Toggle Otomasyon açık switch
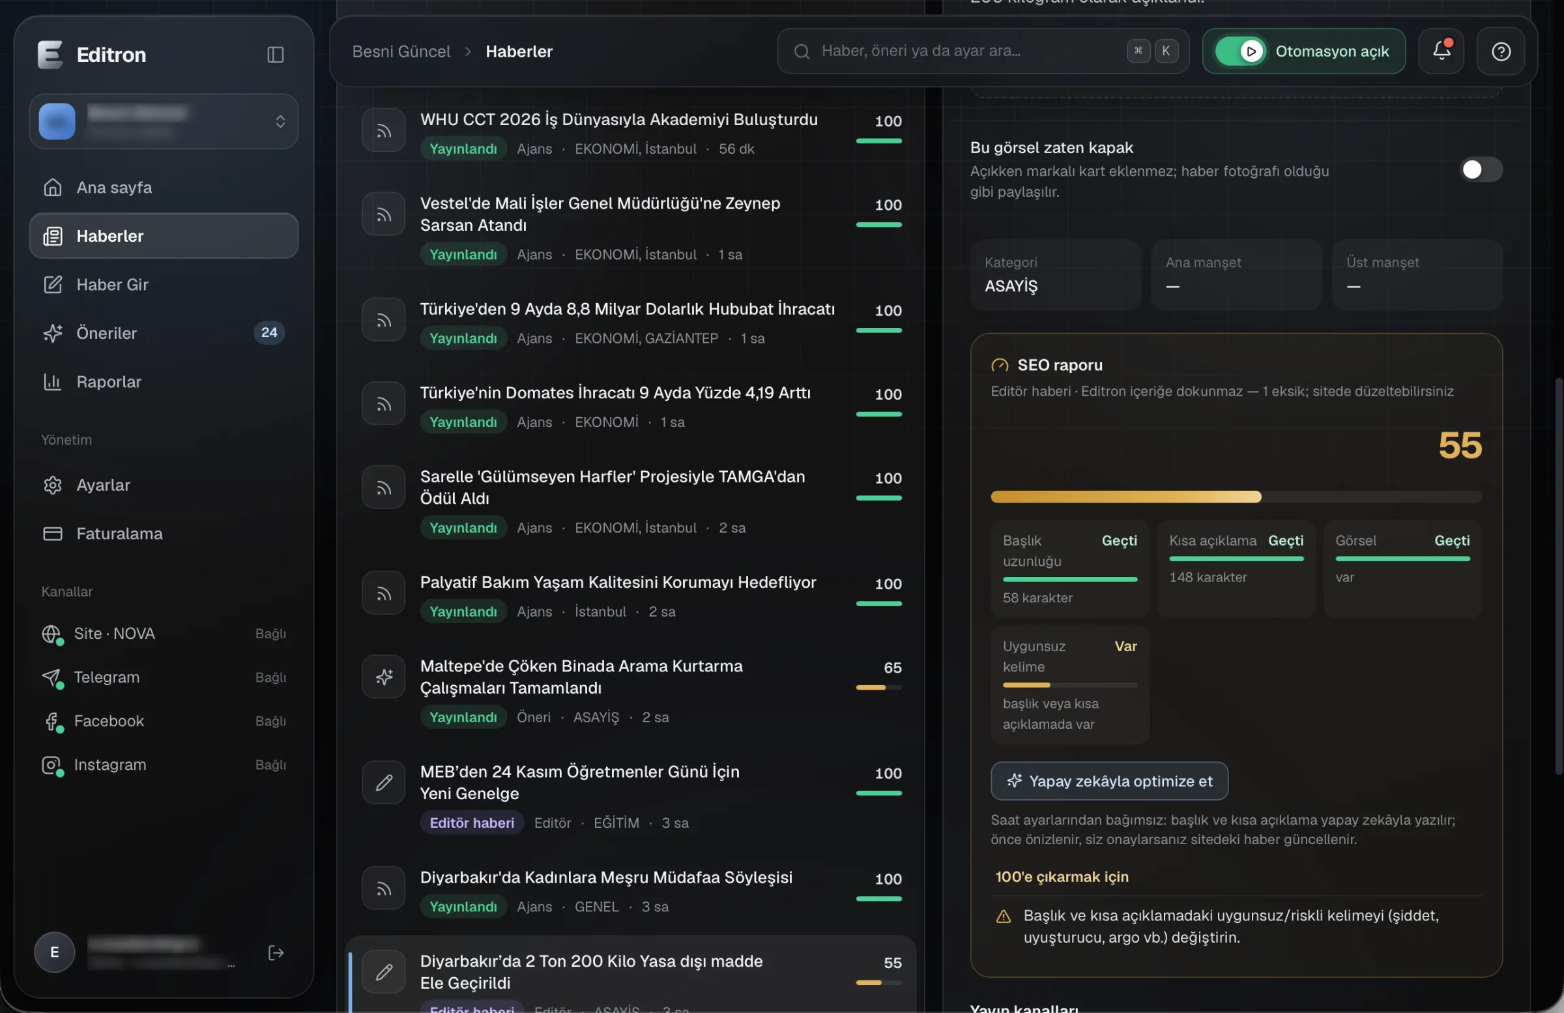 coord(1240,51)
